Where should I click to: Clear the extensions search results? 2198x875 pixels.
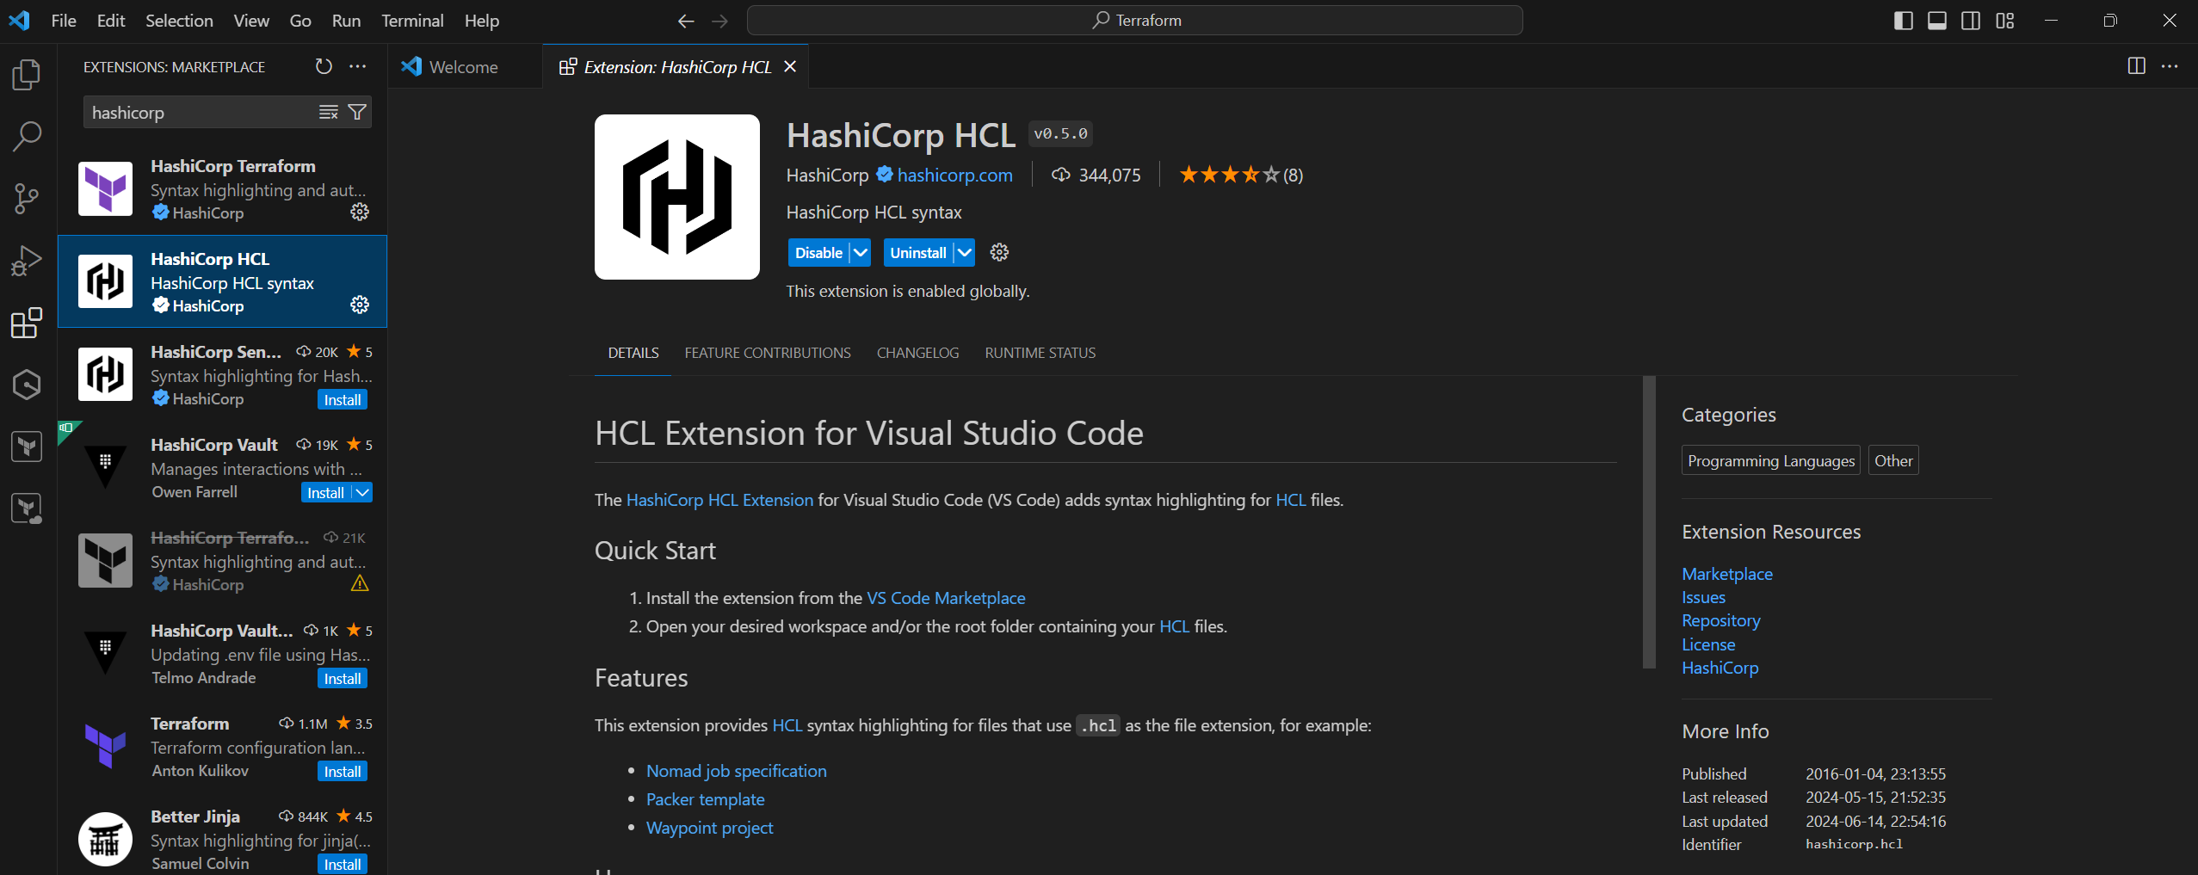coord(329,112)
